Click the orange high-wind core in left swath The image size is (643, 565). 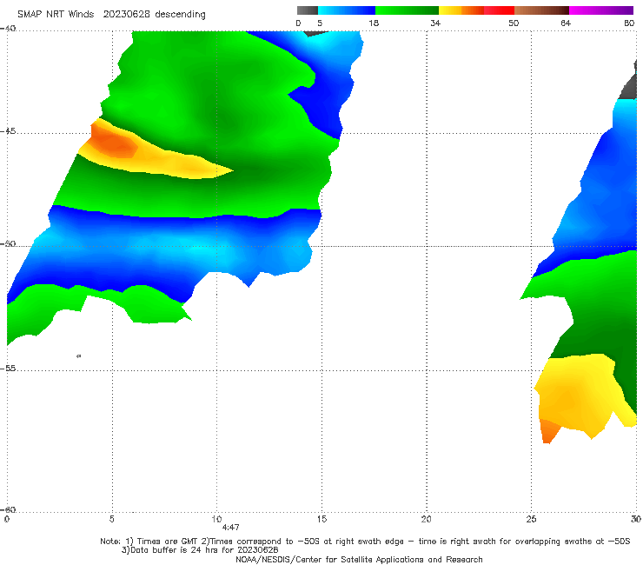click(x=113, y=143)
